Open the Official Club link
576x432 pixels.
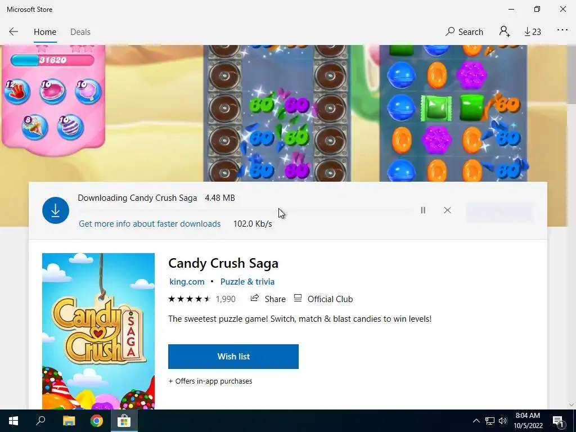click(323, 299)
